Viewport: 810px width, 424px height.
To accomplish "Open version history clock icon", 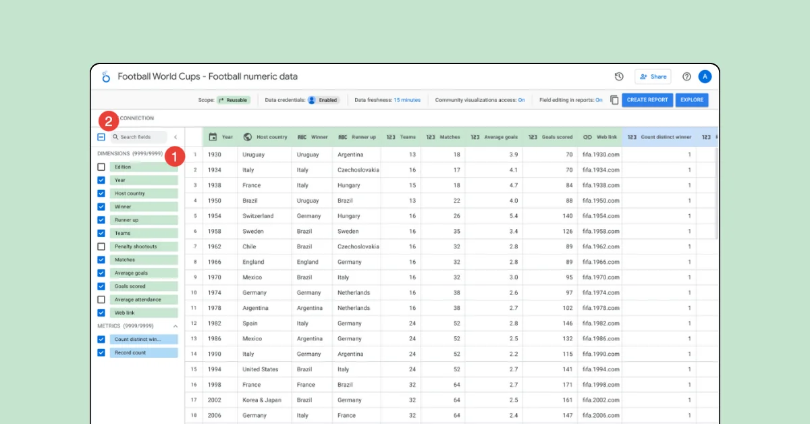I will coord(619,76).
